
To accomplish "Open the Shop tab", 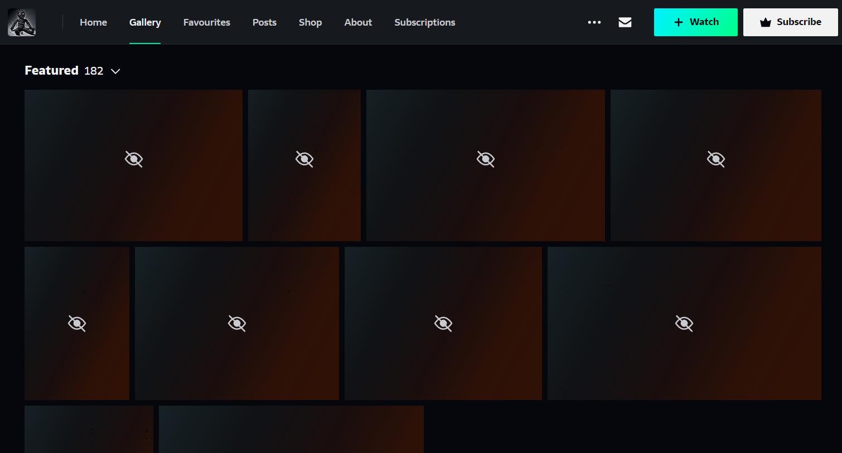I will tap(310, 22).
